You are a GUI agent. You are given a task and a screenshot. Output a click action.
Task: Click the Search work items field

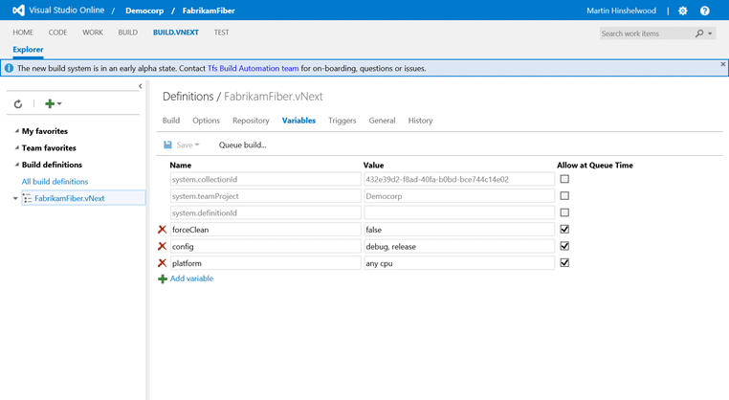click(x=647, y=33)
